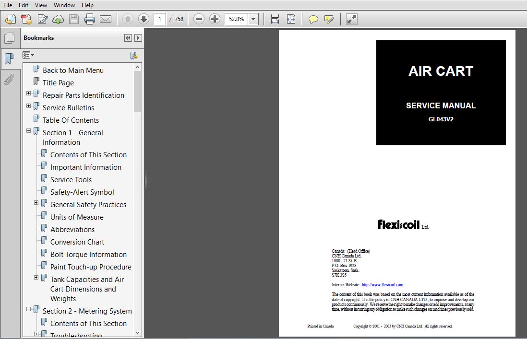Select Bolt Torque Information bookmark
The width and height of the screenshot is (527, 339).
pos(88,255)
